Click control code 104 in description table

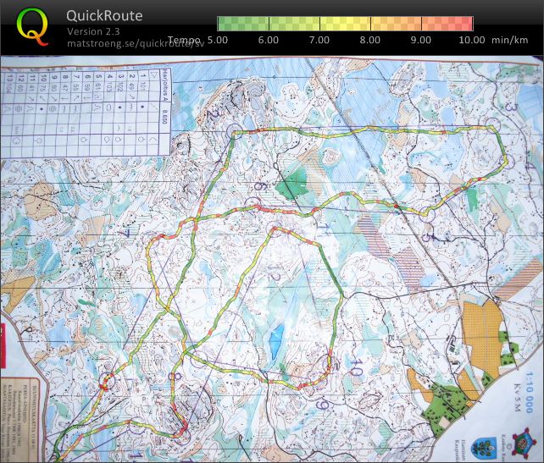tap(9, 88)
